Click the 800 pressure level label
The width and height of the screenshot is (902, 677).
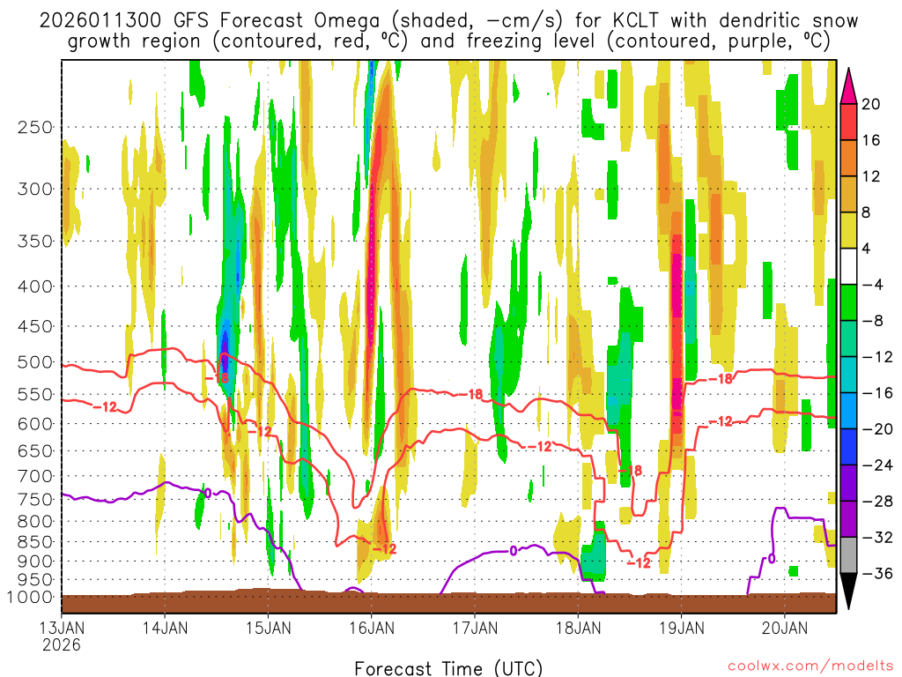(35, 522)
